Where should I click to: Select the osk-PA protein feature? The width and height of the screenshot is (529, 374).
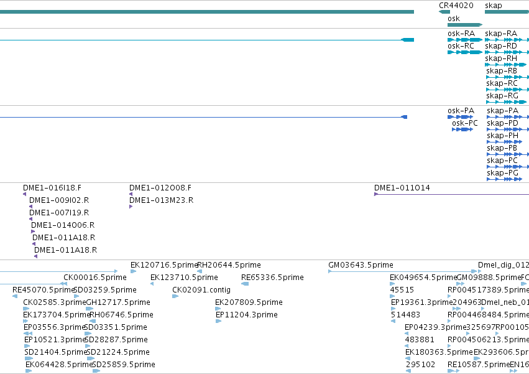point(460,117)
